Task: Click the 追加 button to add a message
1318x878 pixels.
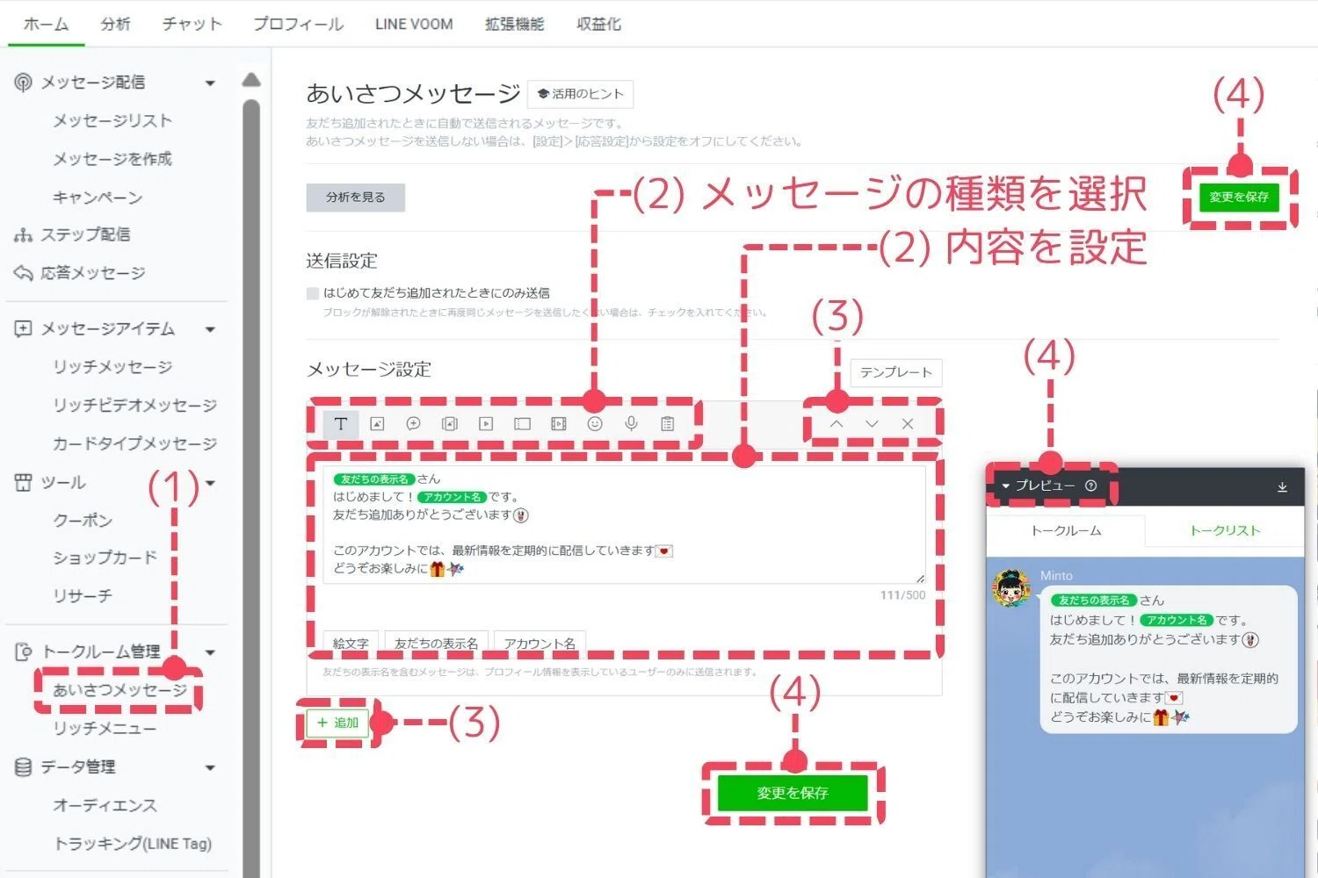Action: pos(338,723)
